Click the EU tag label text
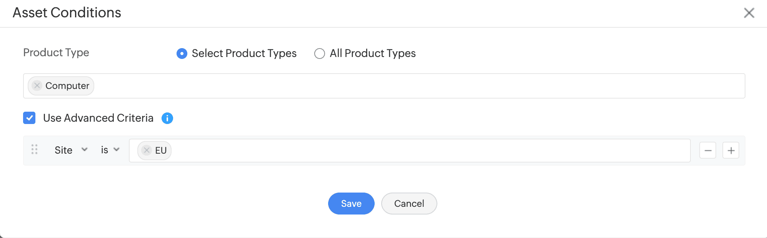The width and height of the screenshot is (767, 238). [x=161, y=151]
